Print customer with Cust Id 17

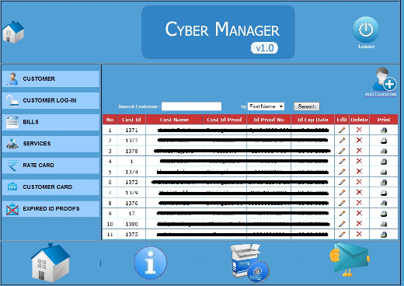coord(384,214)
